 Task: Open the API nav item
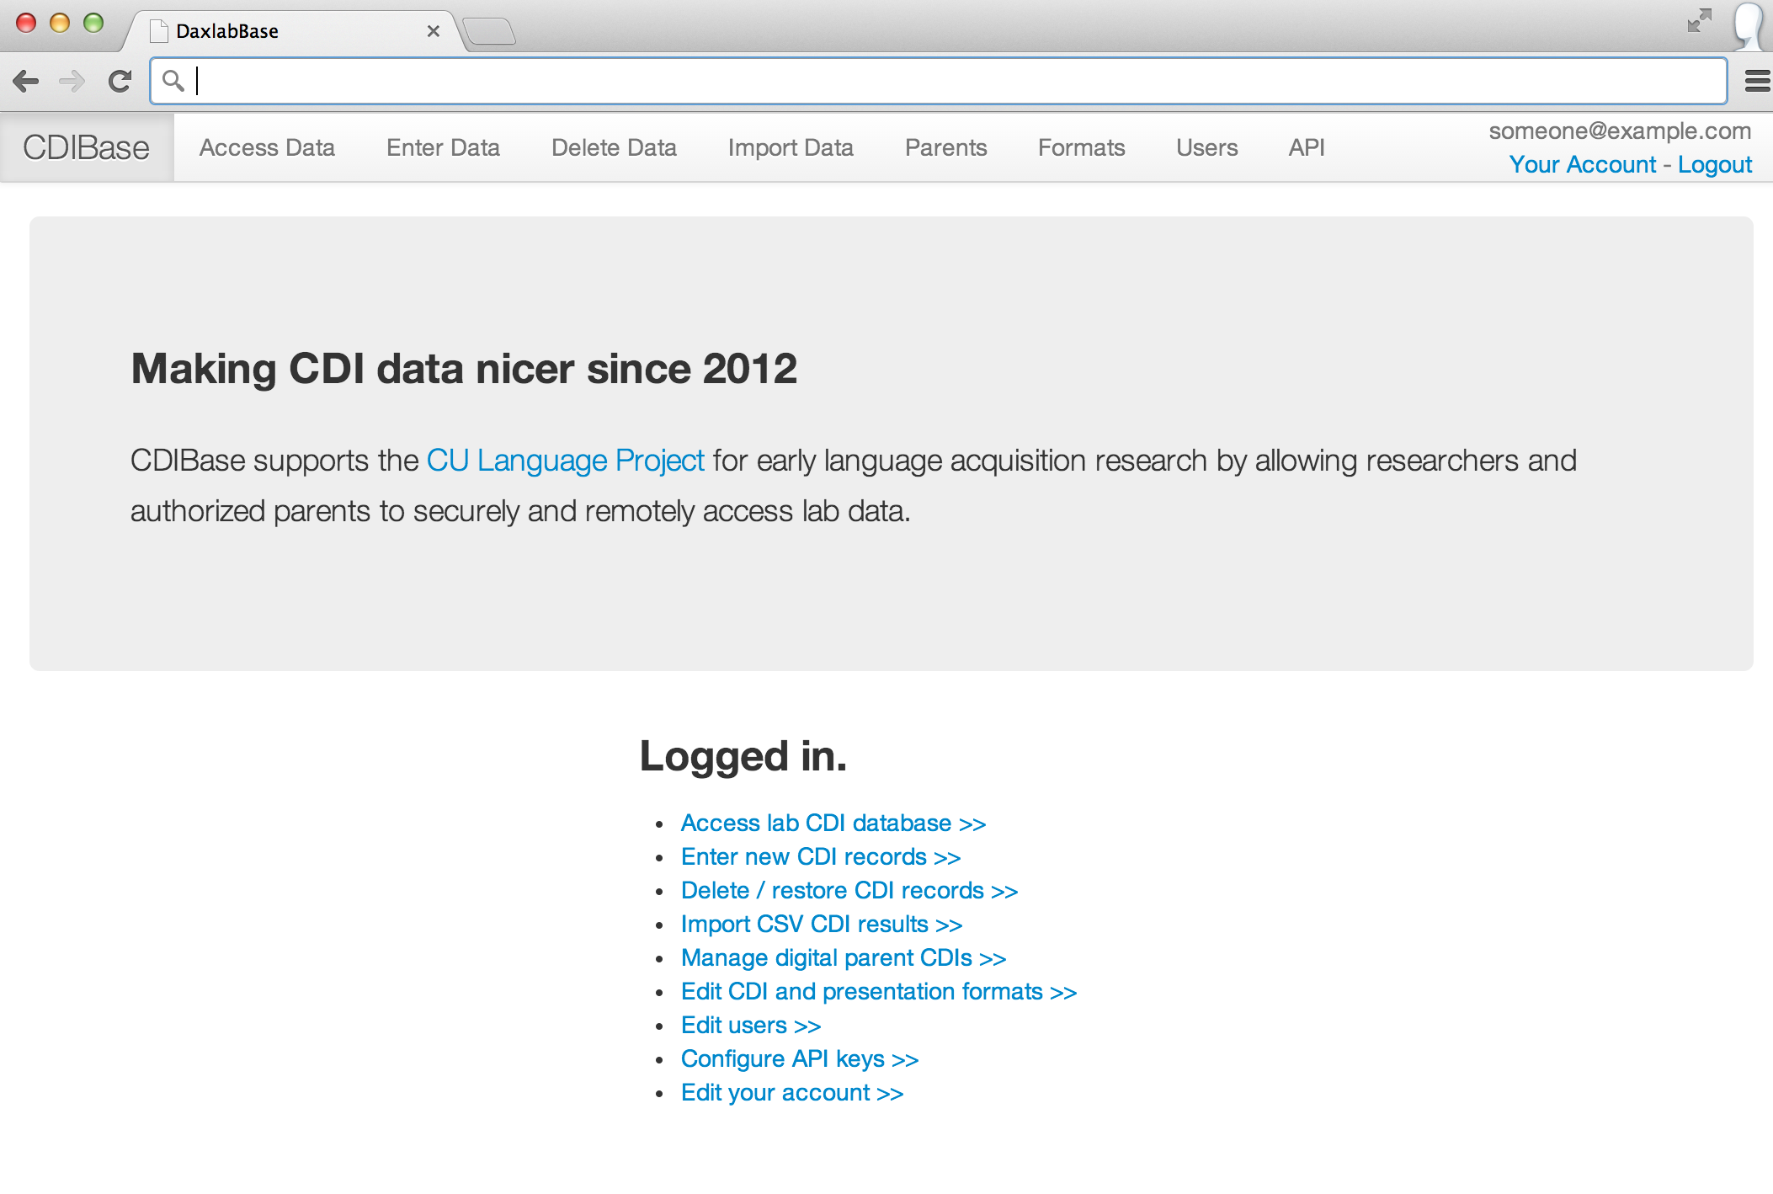click(x=1307, y=147)
